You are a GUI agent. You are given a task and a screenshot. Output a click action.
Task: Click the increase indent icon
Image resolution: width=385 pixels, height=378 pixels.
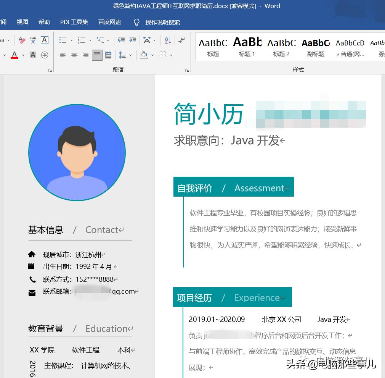132,40
